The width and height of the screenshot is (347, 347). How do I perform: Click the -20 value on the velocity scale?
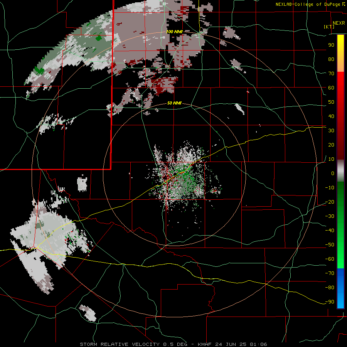(330, 202)
